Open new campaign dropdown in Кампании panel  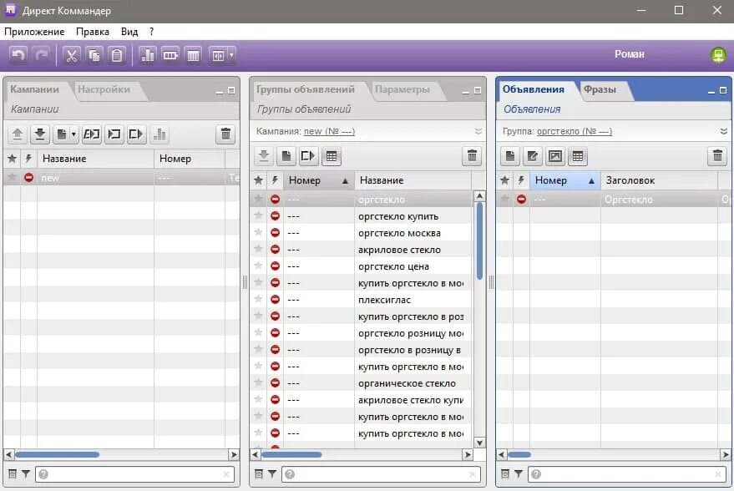point(73,134)
